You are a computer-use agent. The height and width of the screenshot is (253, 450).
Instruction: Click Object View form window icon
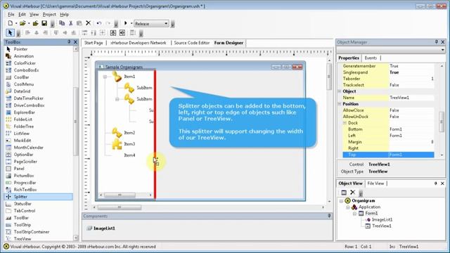point(344,193)
